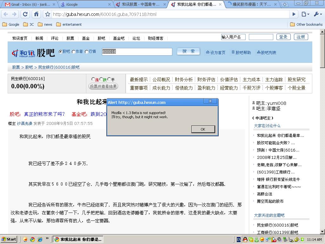Image resolution: width=325 pixels, height=244 pixels.
Task: Click the vertical scrollbar thumb
Action: point(322,51)
